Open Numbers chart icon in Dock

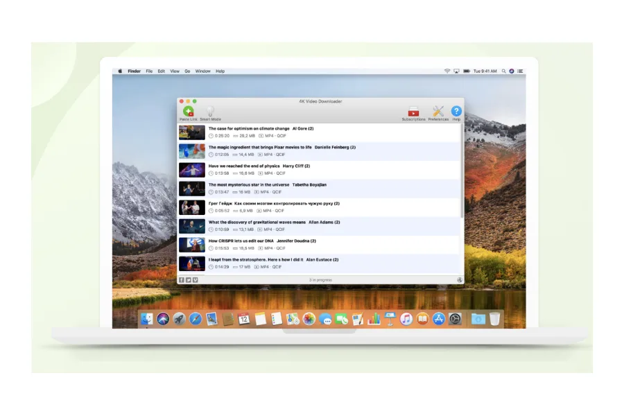374,319
